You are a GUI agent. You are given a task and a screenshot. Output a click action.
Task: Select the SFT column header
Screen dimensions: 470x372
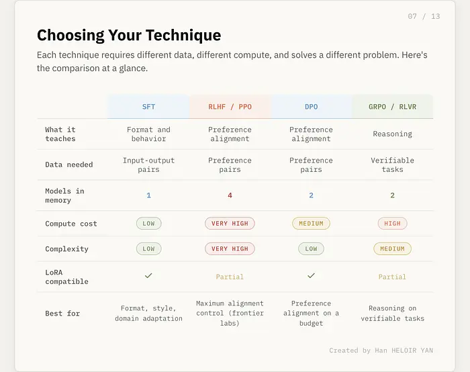[148, 107]
